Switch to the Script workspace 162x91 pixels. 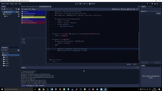coord(86,4)
